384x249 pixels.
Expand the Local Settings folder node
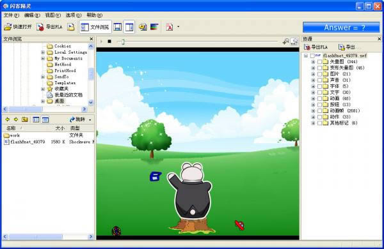pyautogui.click(x=43, y=52)
